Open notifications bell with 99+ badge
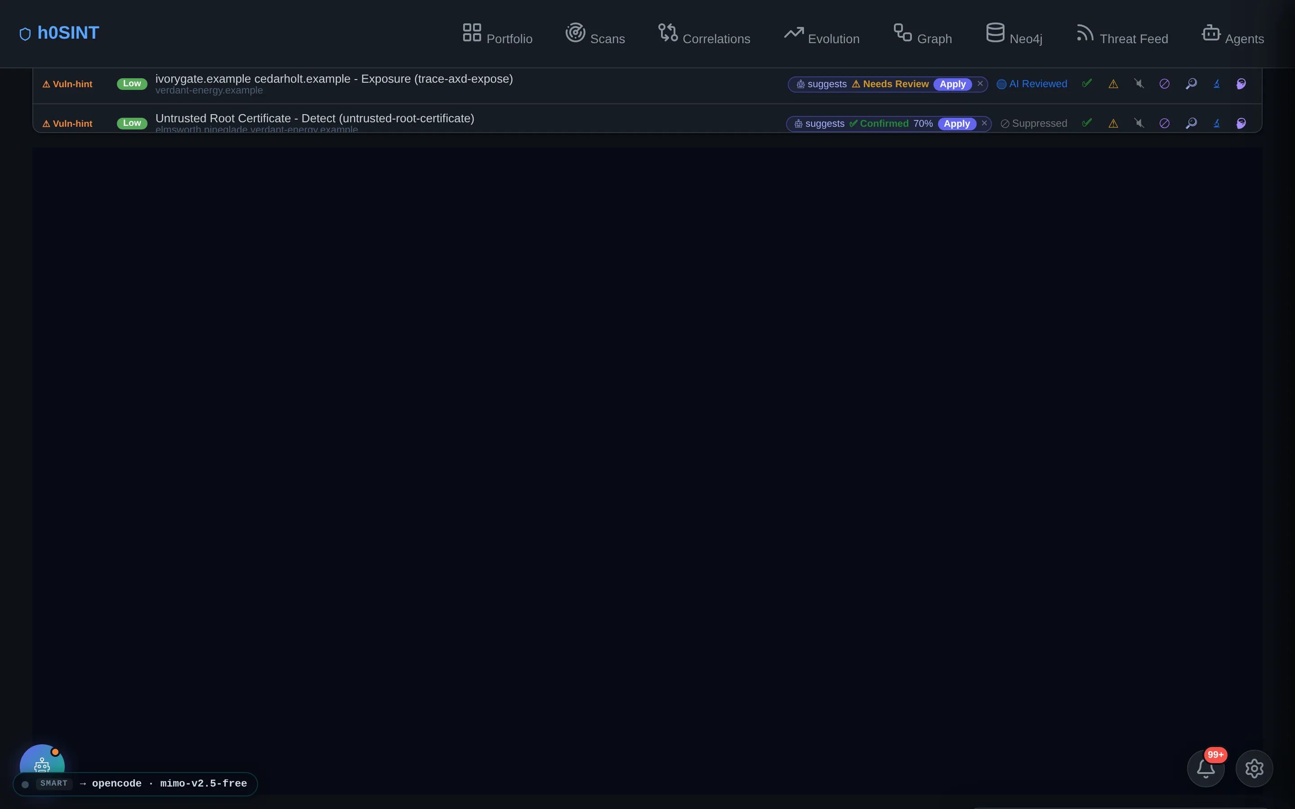 pos(1206,769)
